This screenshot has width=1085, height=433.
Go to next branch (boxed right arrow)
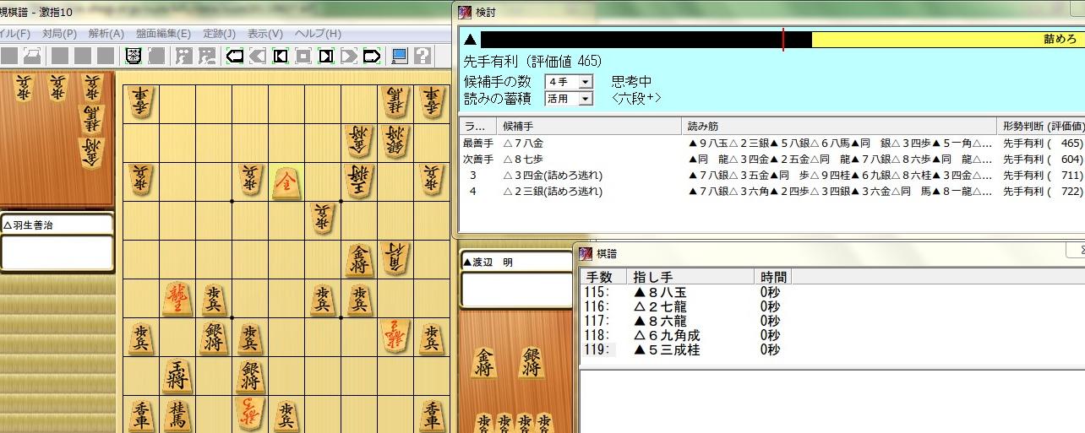pyautogui.click(x=325, y=56)
